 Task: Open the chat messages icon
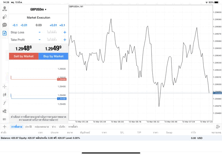click(5, 25)
